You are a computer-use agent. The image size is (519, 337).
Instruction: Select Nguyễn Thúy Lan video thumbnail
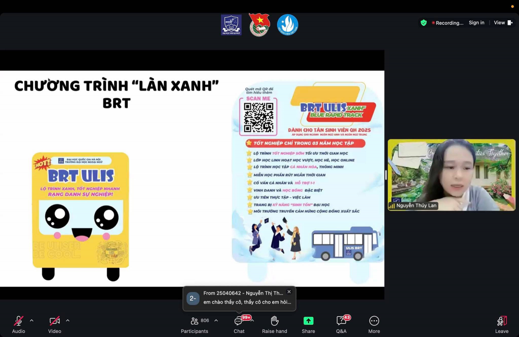(452, 175)
